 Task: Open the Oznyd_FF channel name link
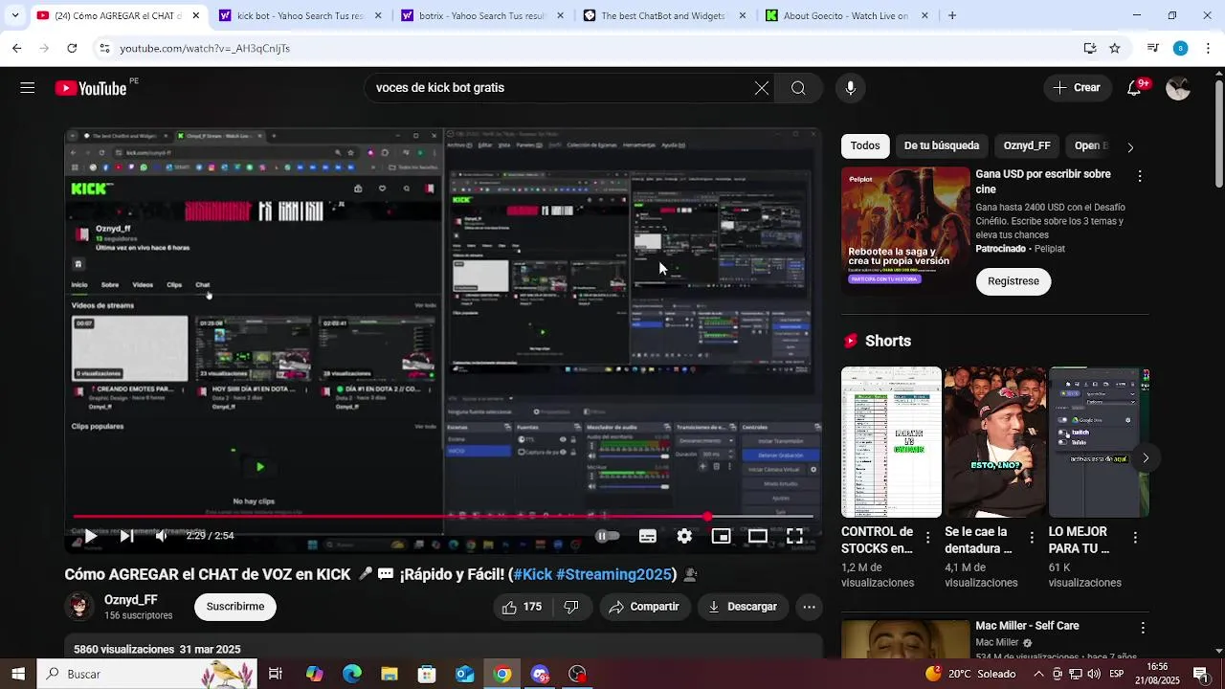click(x=131, y=600)
